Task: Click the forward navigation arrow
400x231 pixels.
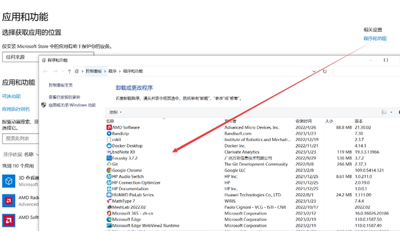Action: (x=55, y=71)
